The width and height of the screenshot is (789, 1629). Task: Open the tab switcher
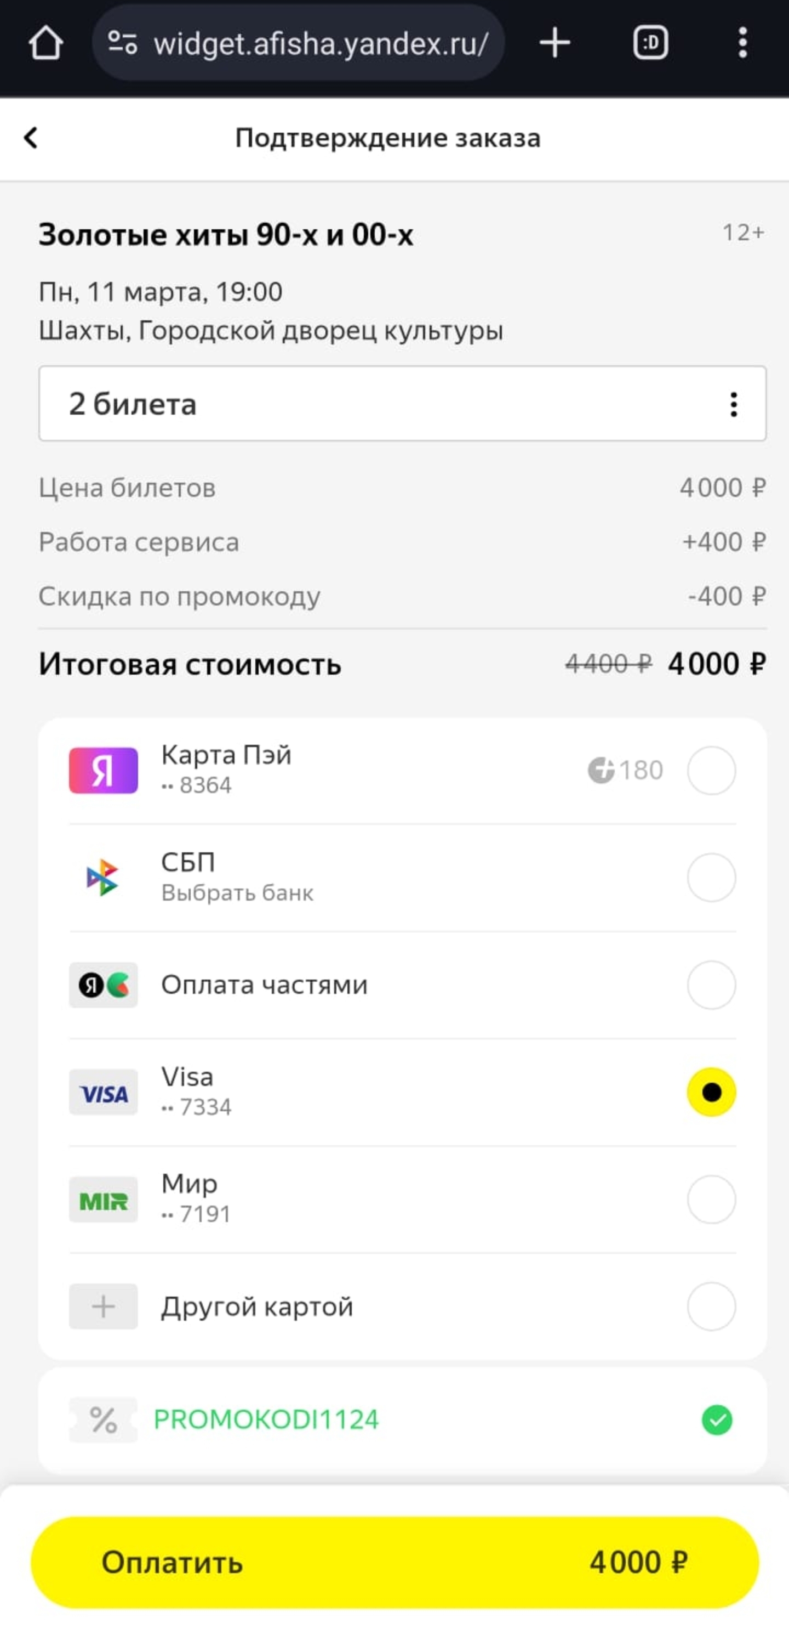tap(650, 43)
